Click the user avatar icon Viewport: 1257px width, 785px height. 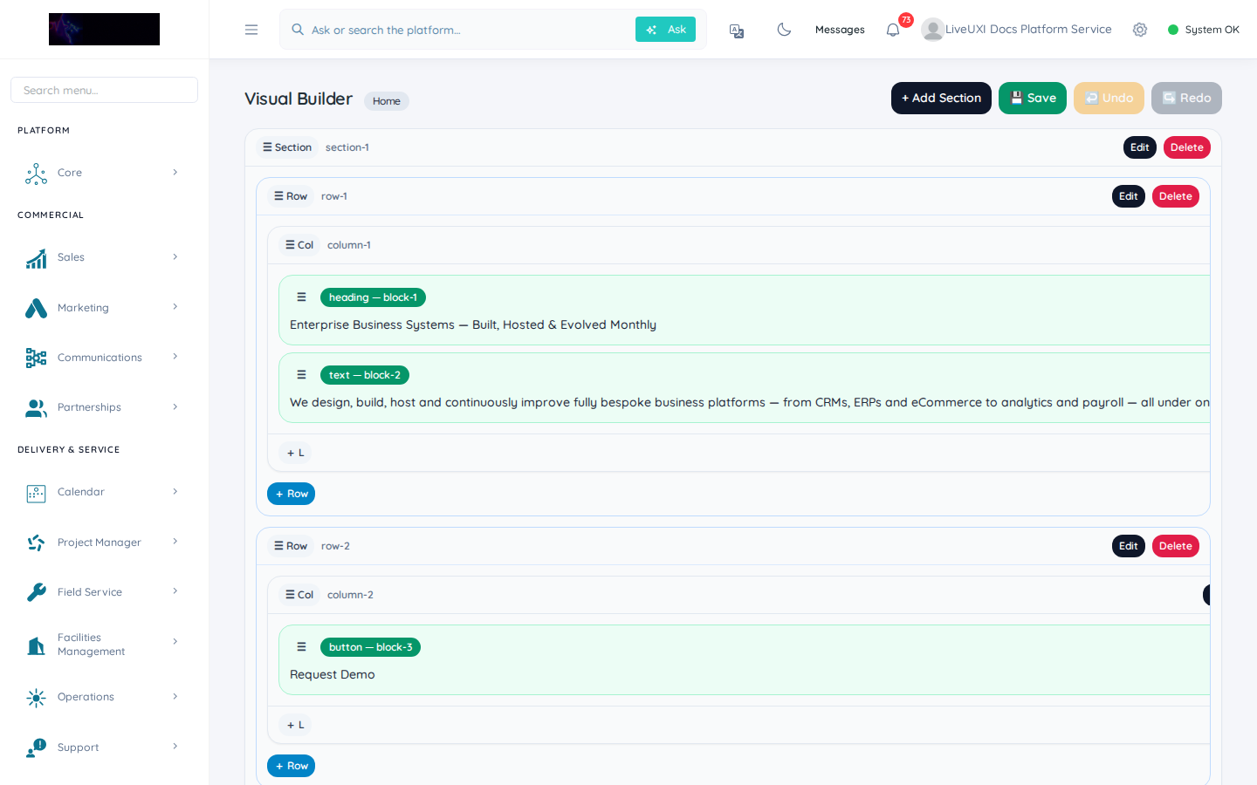click(x=932, y=30)
